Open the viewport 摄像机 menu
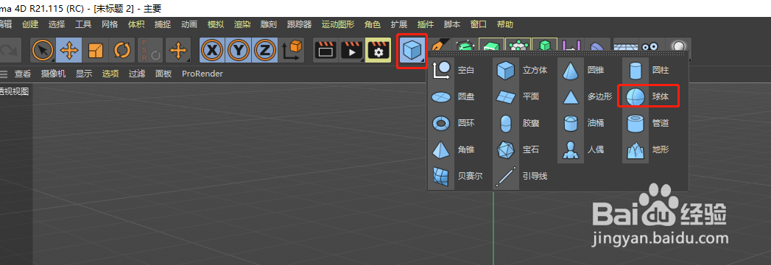The width and height of the screenshot is (771, 265). pyautogui.click(x=53, y=74)
